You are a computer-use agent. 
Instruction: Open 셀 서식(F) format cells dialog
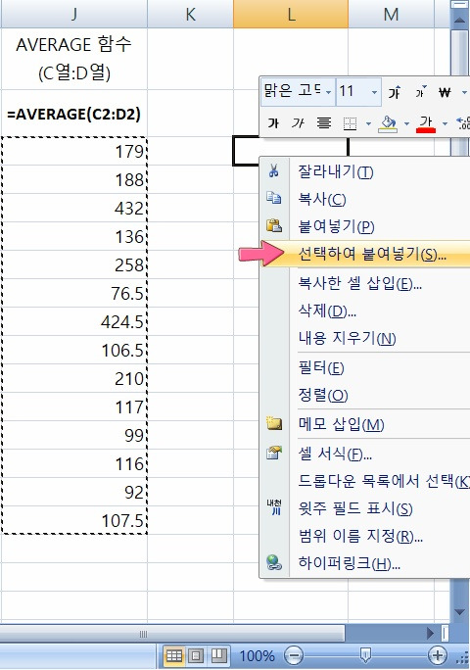pos(365,454)
